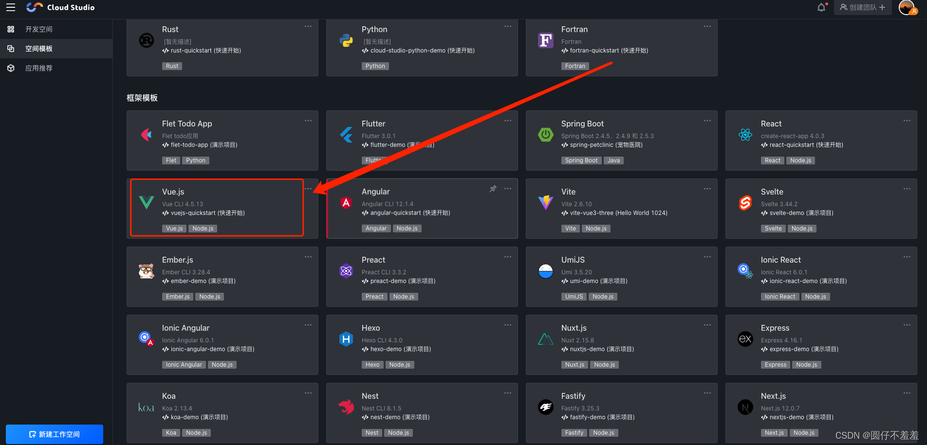
Task: Pin the Angular template card
Action: click(x=493, y=189)
